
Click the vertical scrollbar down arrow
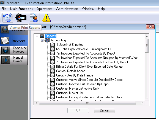click(x=147, y=98)
